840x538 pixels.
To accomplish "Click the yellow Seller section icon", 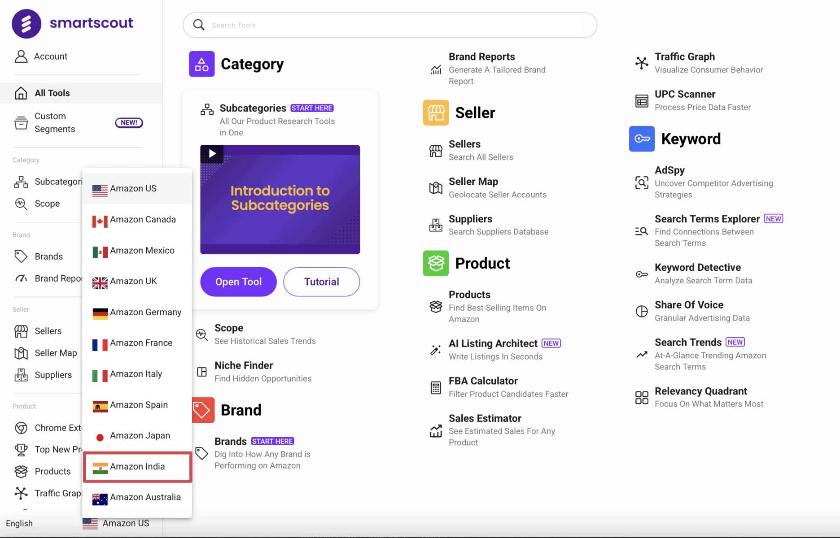I will (436, 113).
